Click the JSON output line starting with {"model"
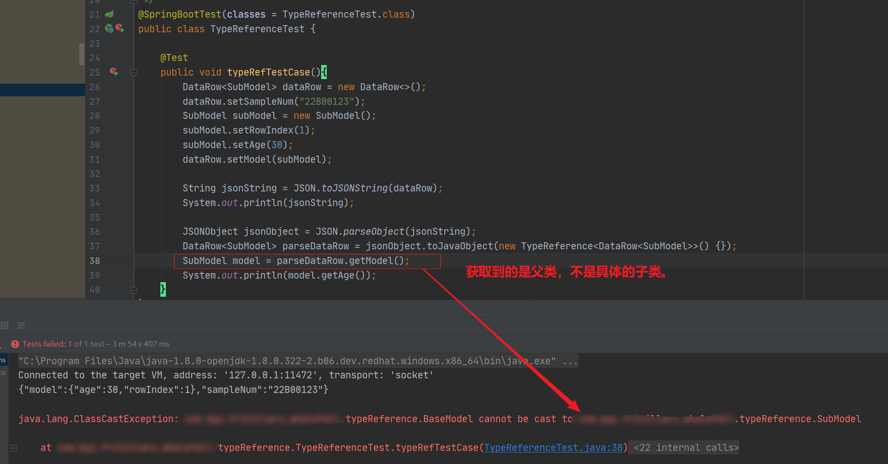The width and height of the screenshot is (888, 464). (x=173, y=390)
